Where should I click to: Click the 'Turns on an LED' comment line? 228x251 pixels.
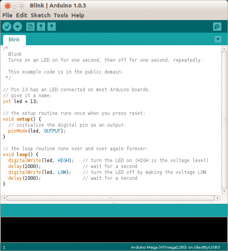tap(105, 60)
